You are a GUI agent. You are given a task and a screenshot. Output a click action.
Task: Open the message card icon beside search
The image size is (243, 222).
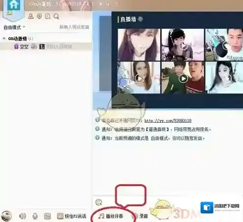pyautogui.click(x=48, y=16)
